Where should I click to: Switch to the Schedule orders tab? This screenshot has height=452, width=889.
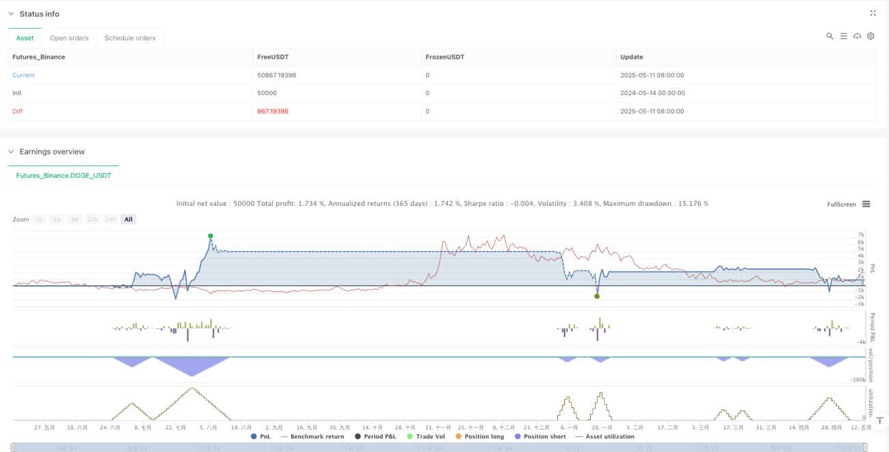(x=130, y=38)
